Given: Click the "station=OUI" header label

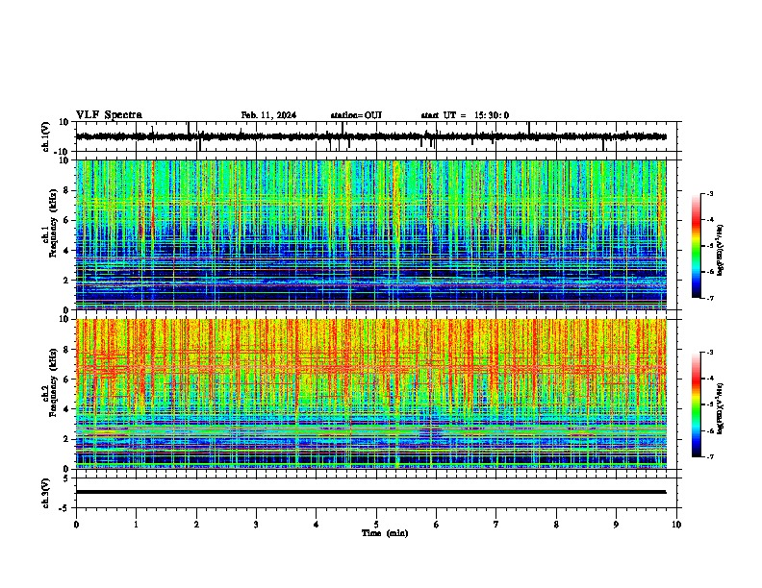Looking at the screenshot, I should 356,115.
